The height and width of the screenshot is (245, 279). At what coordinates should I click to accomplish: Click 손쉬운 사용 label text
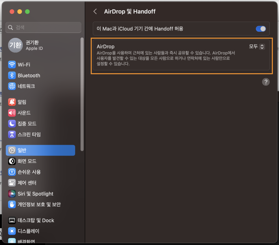[29, 172]
